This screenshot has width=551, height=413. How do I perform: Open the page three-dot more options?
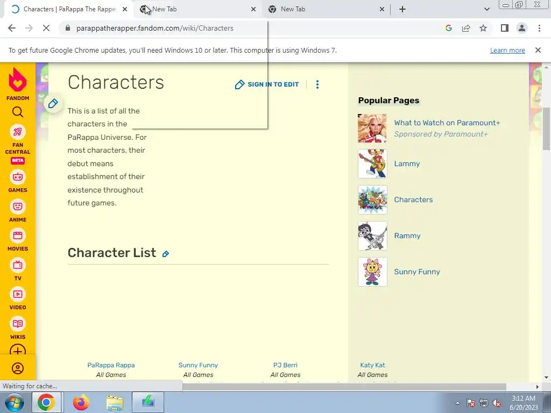(317, 84)
